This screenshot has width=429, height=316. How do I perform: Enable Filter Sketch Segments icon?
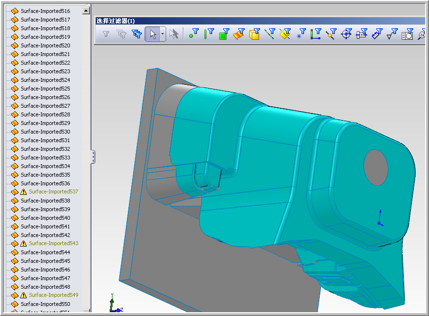(316, 34)
